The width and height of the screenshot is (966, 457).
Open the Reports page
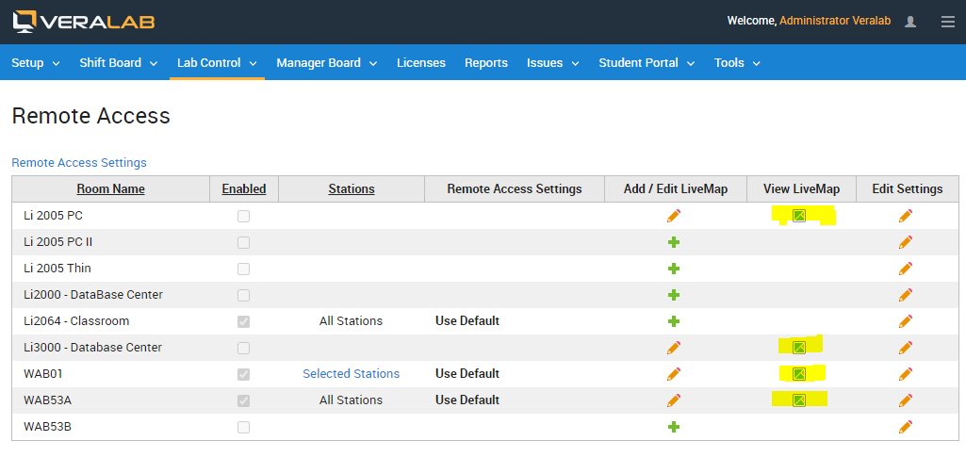tap(486, 63)
